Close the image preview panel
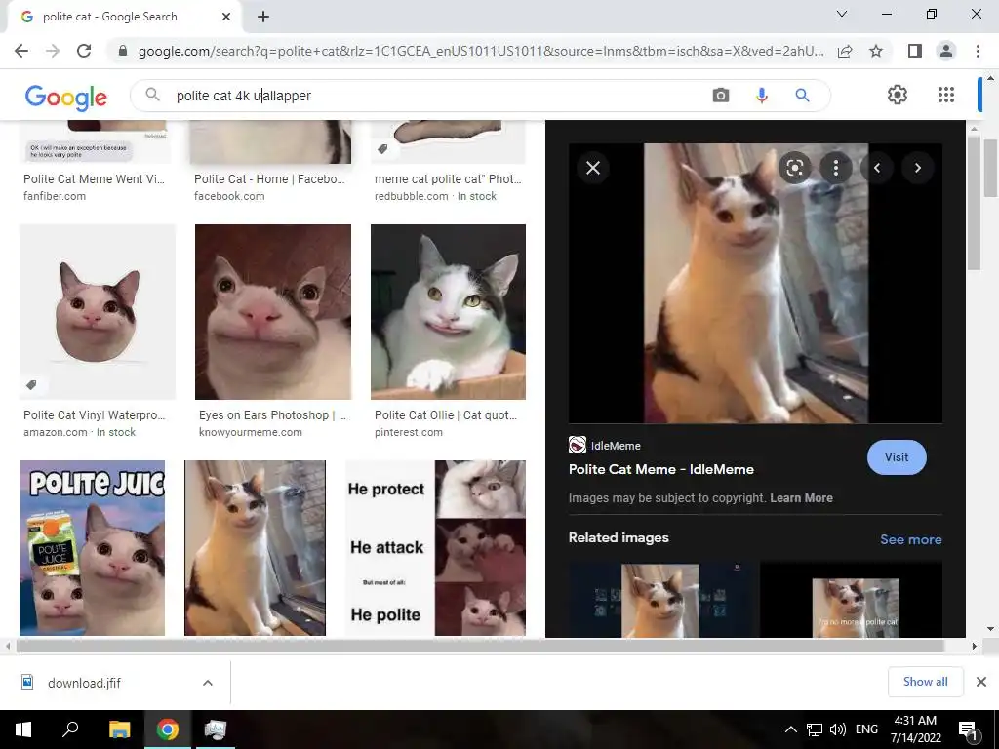The width and height of the screenshot is (999, 749). point(593,168)
